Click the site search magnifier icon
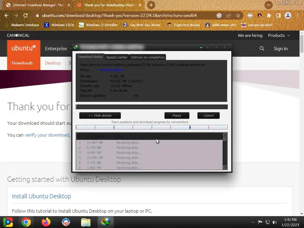 click(x=262, y=48)
